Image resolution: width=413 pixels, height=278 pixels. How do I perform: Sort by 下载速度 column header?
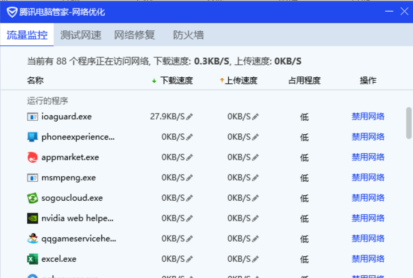[172, 80]
